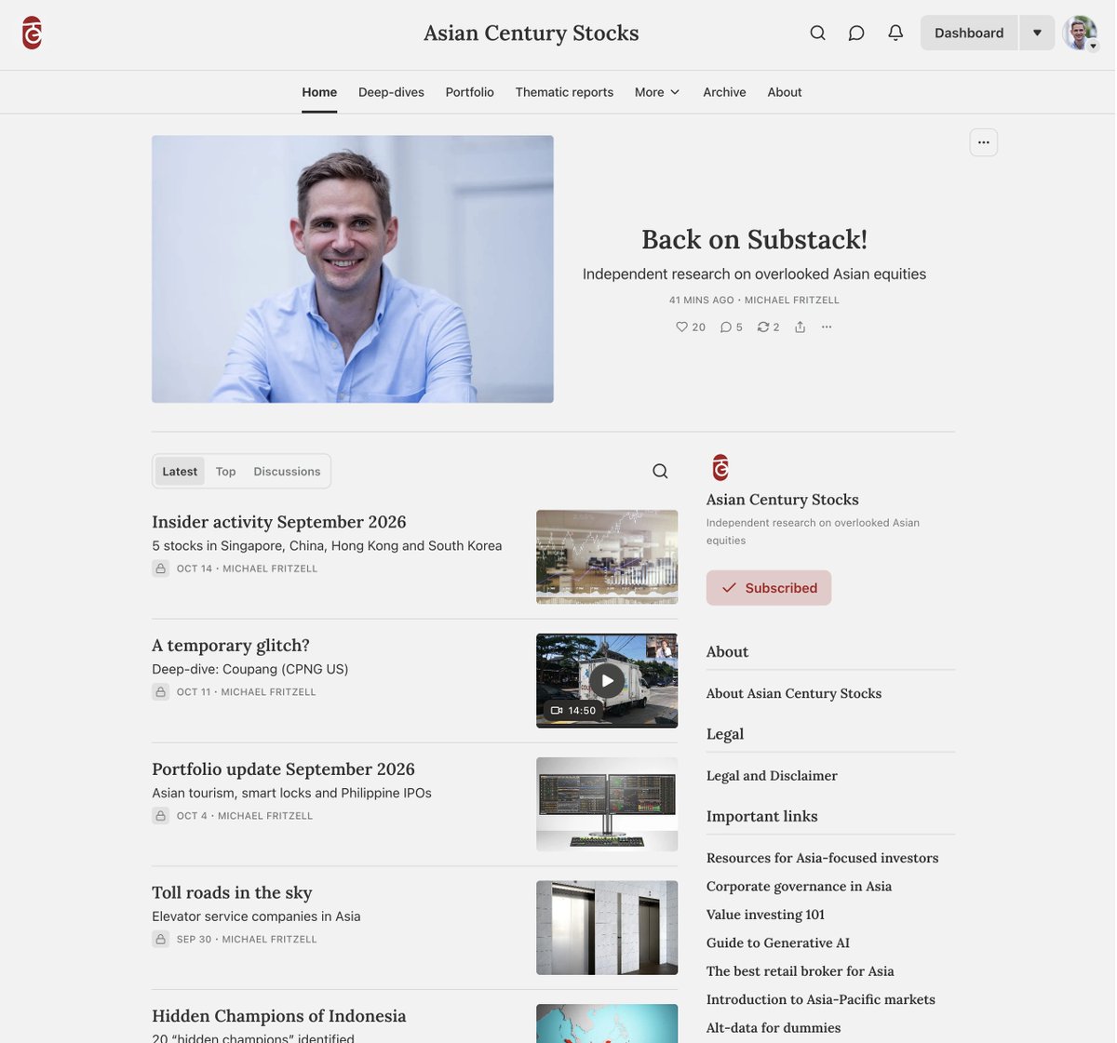Viewport: 1117px width, 1043px height.
Task: Open the chat messages icon
Action: point(856,33)
